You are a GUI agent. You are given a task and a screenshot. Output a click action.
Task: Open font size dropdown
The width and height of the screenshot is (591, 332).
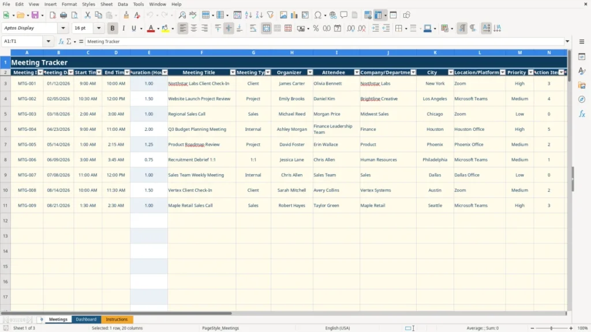(99, 28)
